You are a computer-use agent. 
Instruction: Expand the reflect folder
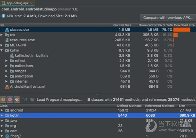pyautogui.click(x=7, y=61)
